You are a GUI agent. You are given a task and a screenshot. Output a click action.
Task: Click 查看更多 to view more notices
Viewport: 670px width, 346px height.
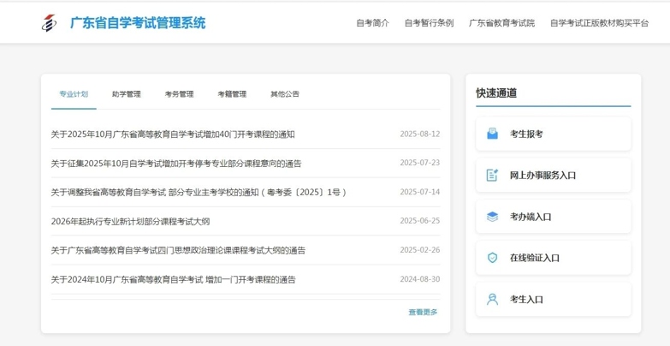tap(423, 313)
